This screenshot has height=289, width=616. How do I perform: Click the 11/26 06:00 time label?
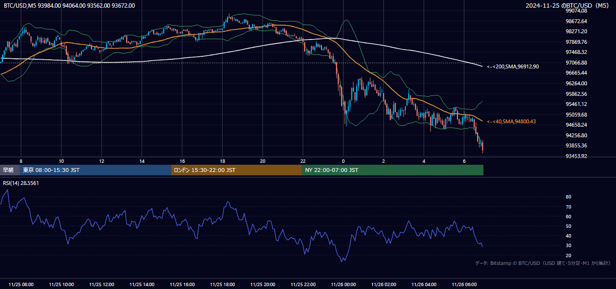pyautogui.click(x=464, y=285)
